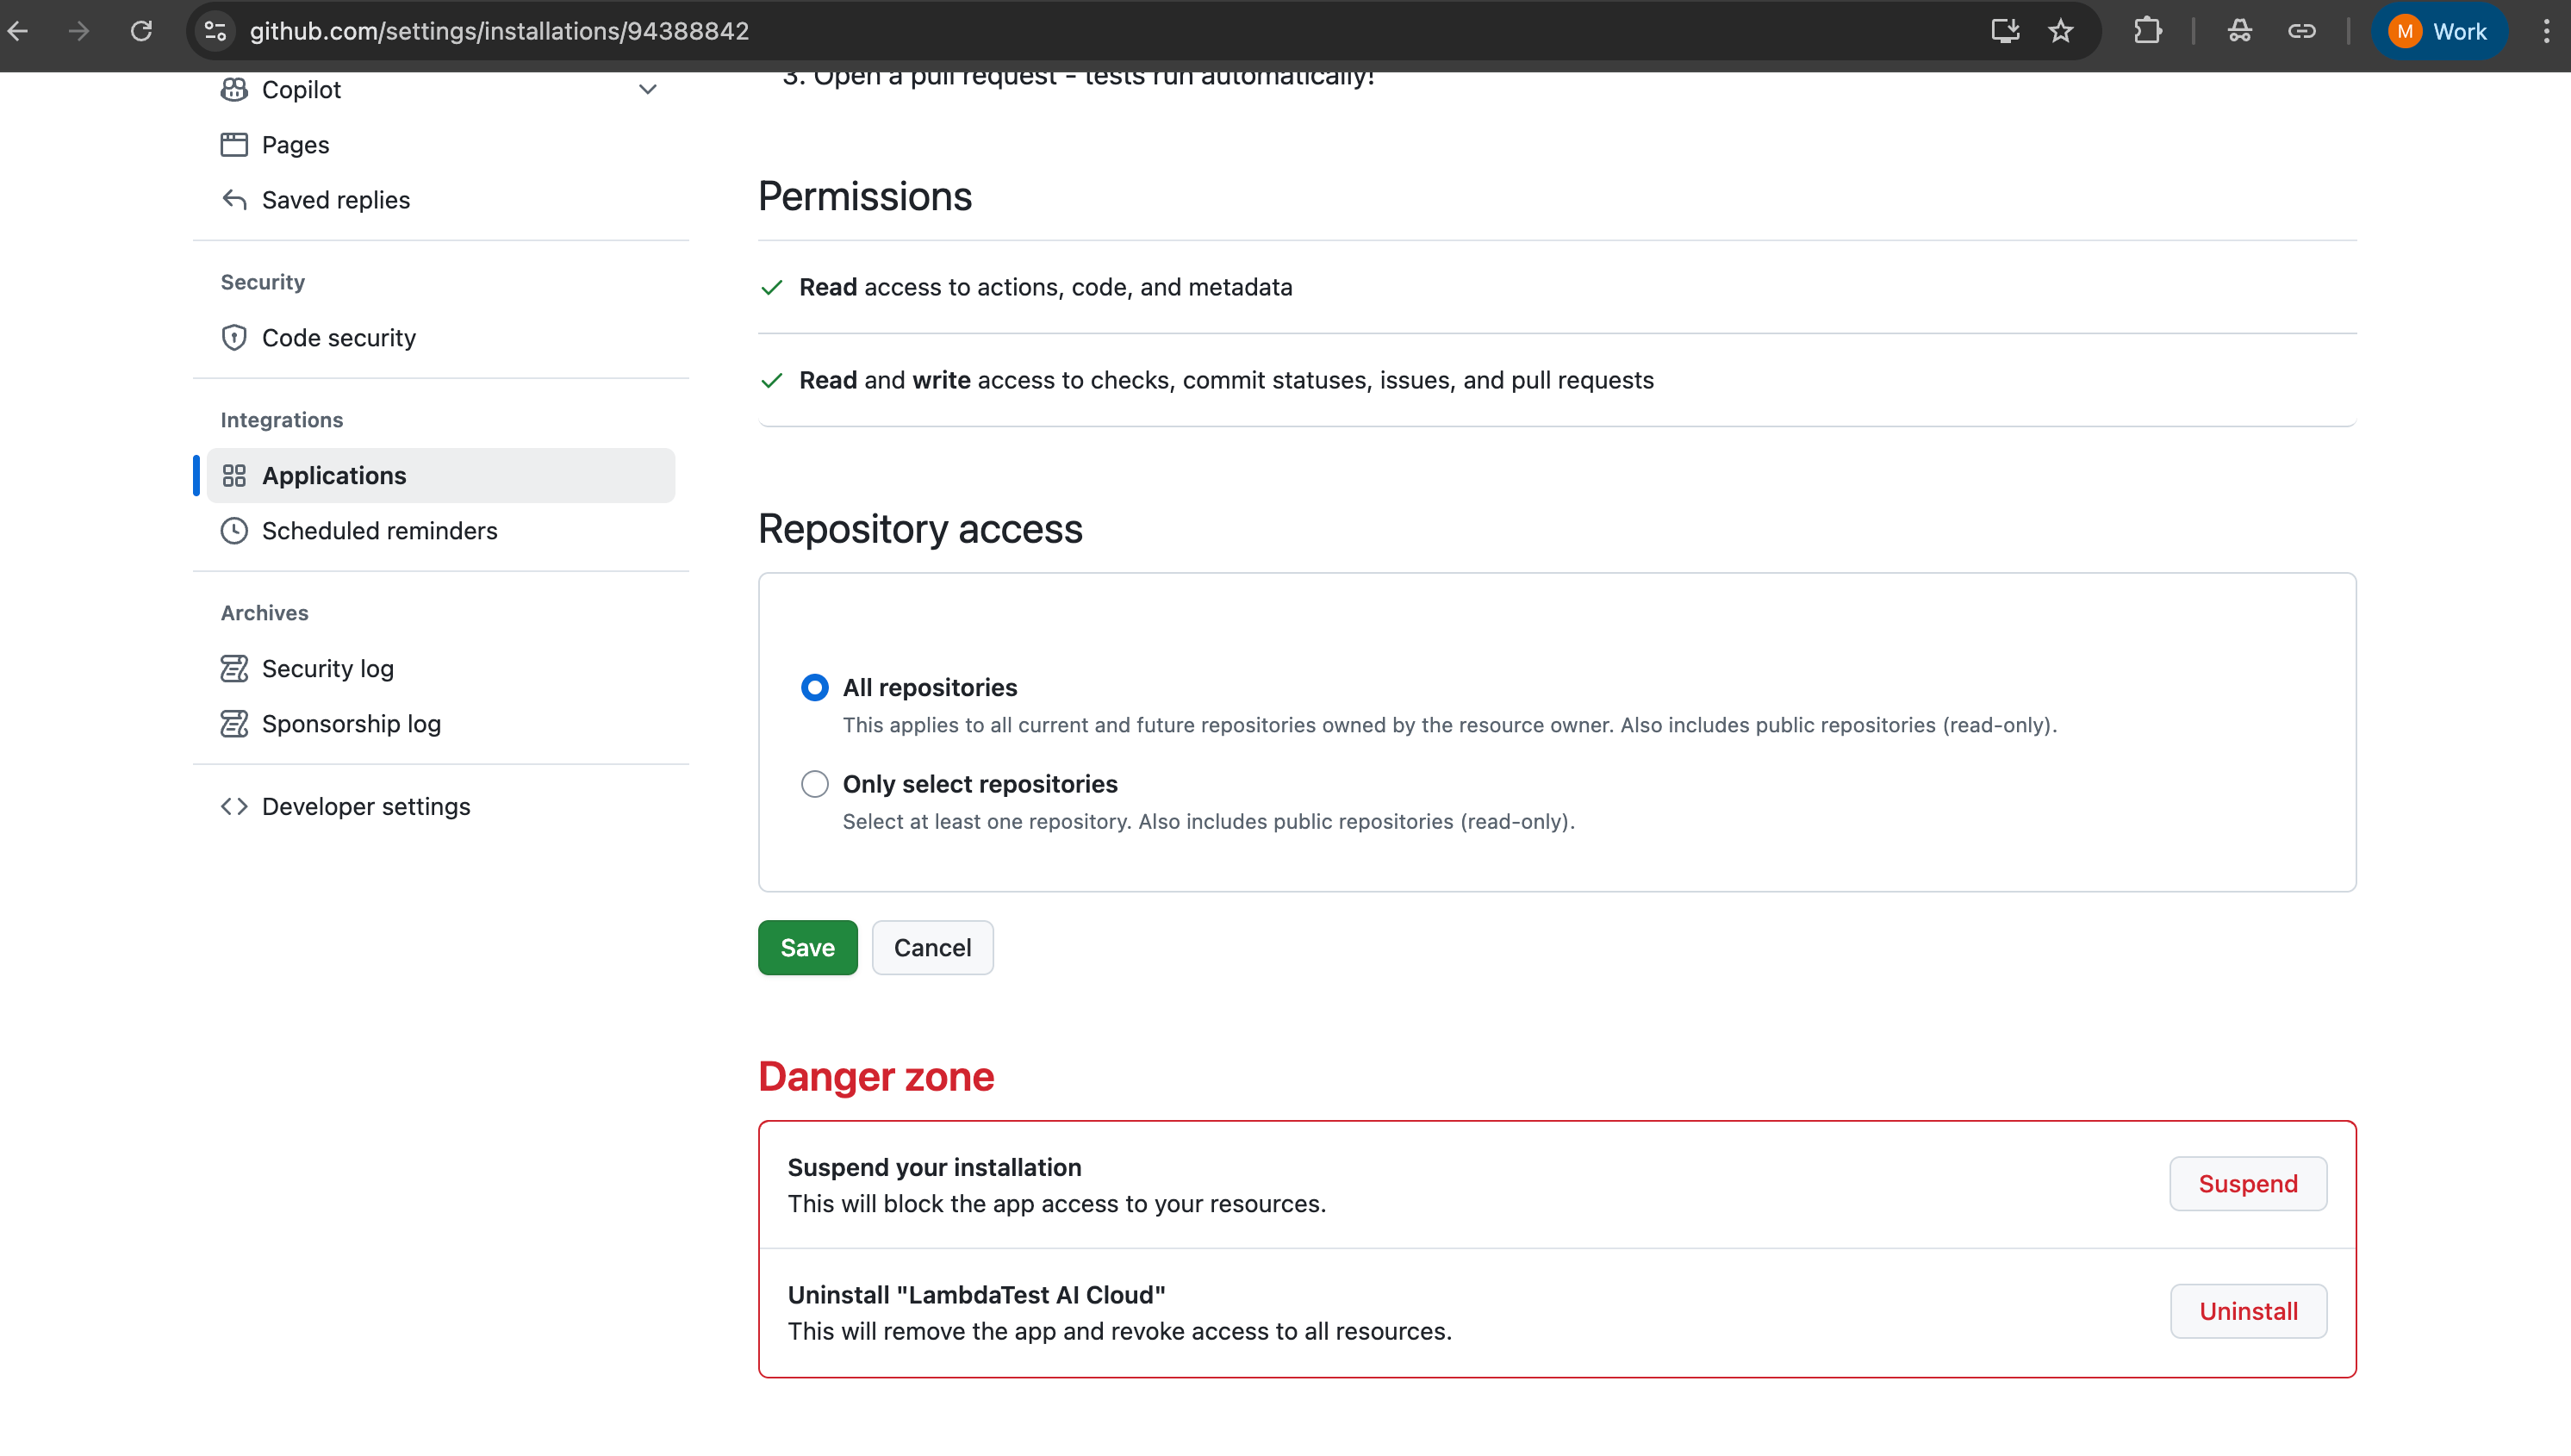
Task: Suspend the app installation
Action: (2248, 1183)
